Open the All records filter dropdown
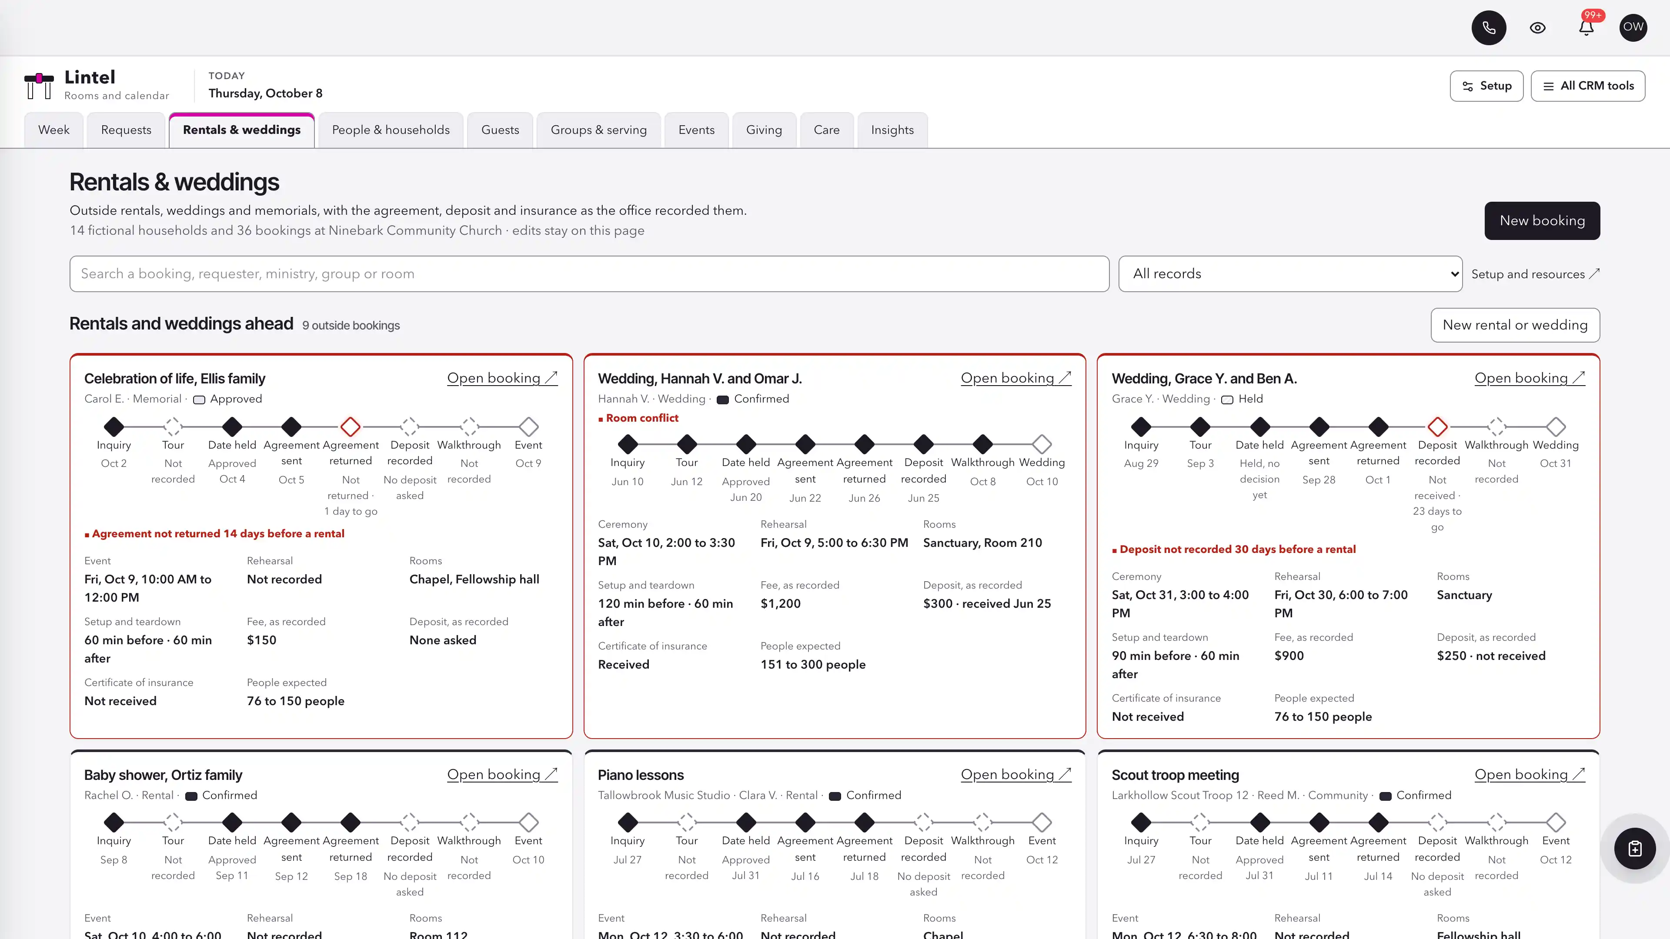 1290,273
